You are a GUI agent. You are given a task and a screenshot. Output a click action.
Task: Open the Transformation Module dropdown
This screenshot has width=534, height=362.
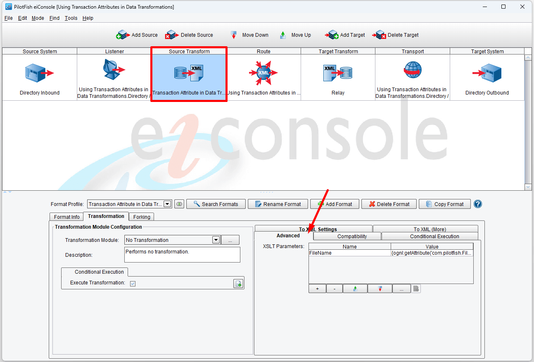tap(216, 240)
